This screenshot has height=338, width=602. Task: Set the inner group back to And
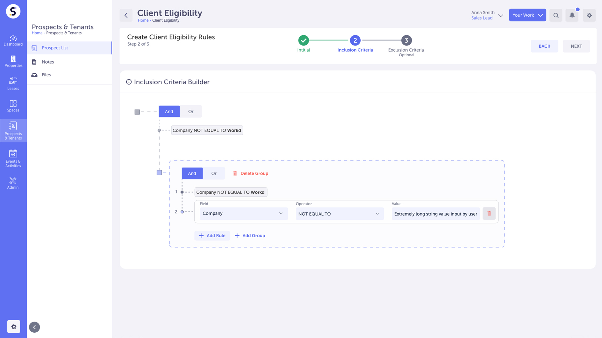click(192, 173)
